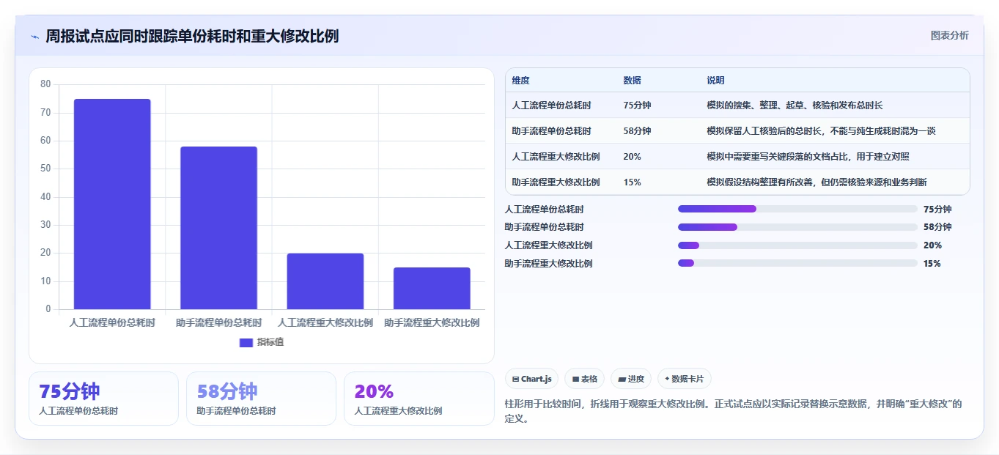The height and width of the screenshot is (455, 999).
Task: Click the 75分钟 value next to progress bar
Action: tap(937, 209)
